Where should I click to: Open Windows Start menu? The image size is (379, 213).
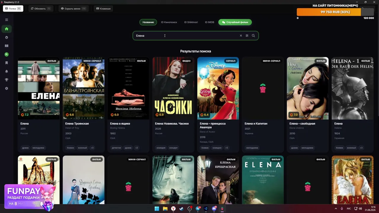tap(157, 209)
